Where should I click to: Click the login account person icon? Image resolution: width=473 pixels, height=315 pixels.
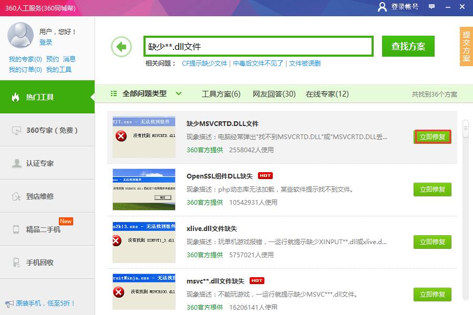point(382,7)
